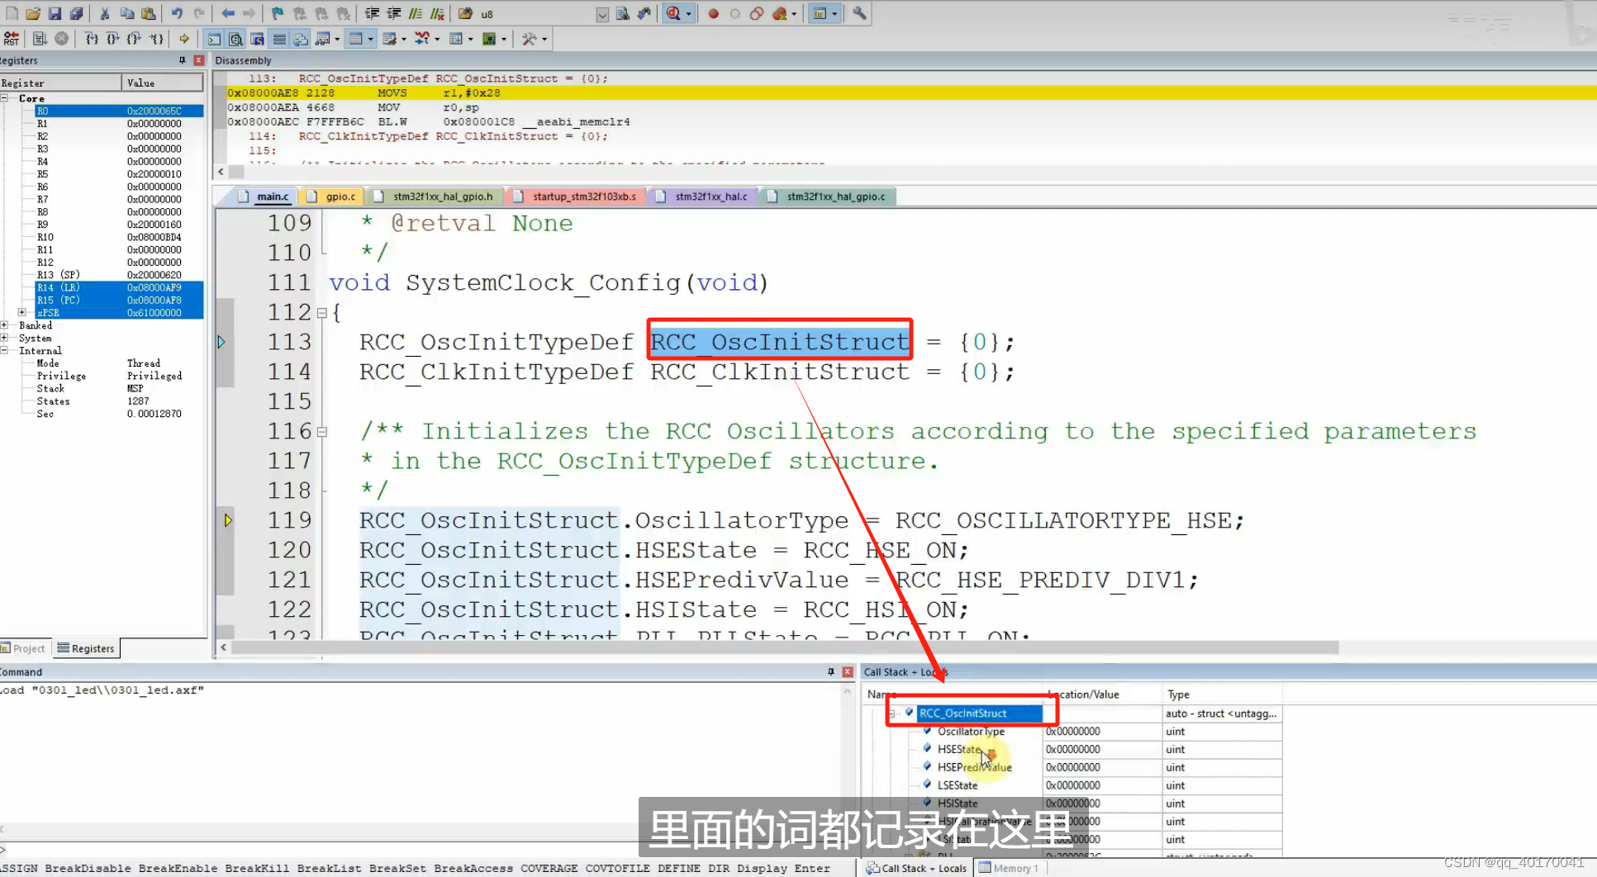
Task: Insert or remove bookmark flag
Action: (x=277, y=13)
